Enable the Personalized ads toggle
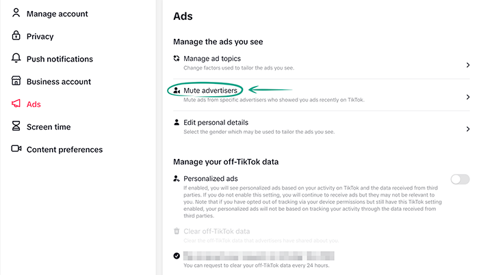The image size is (479, 275). tap(460, 179)
